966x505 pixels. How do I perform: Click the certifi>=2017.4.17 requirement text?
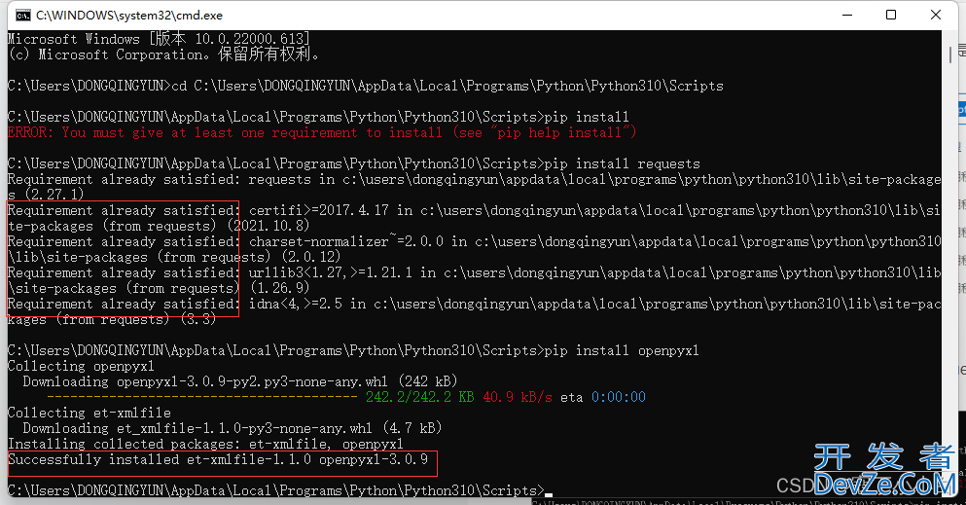point(318,210)
